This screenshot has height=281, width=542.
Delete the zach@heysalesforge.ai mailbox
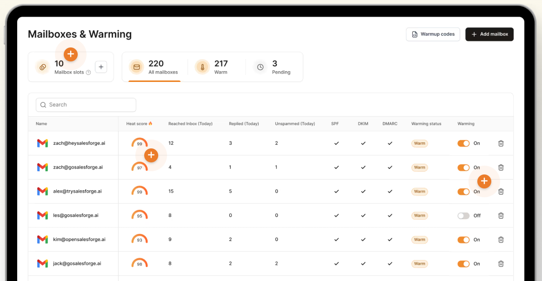coord(501,143)
